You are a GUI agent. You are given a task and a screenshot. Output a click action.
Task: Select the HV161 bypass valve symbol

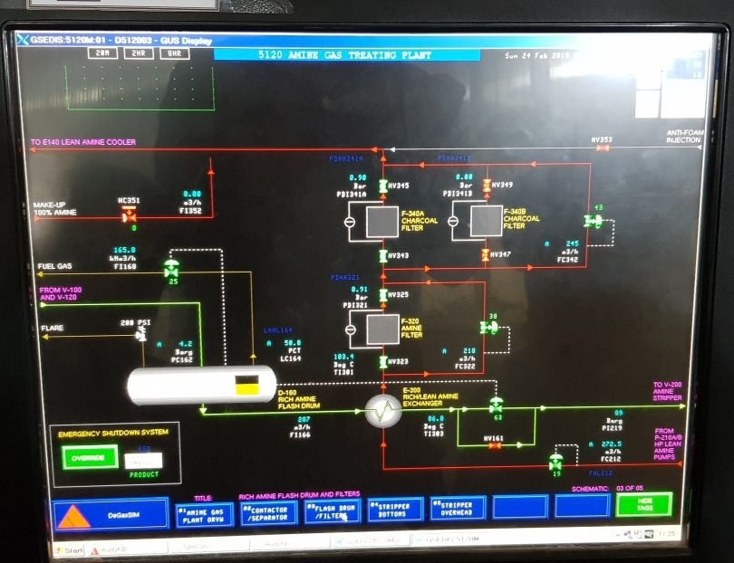[x=495, y=445]
